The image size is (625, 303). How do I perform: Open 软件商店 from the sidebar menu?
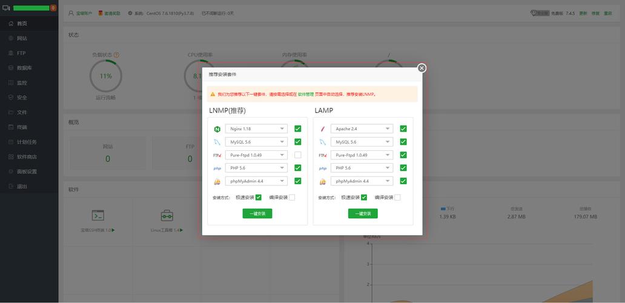click(x=27, y=157)
